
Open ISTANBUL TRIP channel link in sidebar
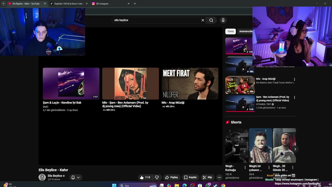click(x=263, y=104)
